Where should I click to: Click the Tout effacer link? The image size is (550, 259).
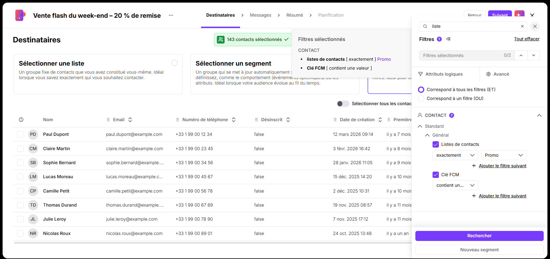click(527, 39)
